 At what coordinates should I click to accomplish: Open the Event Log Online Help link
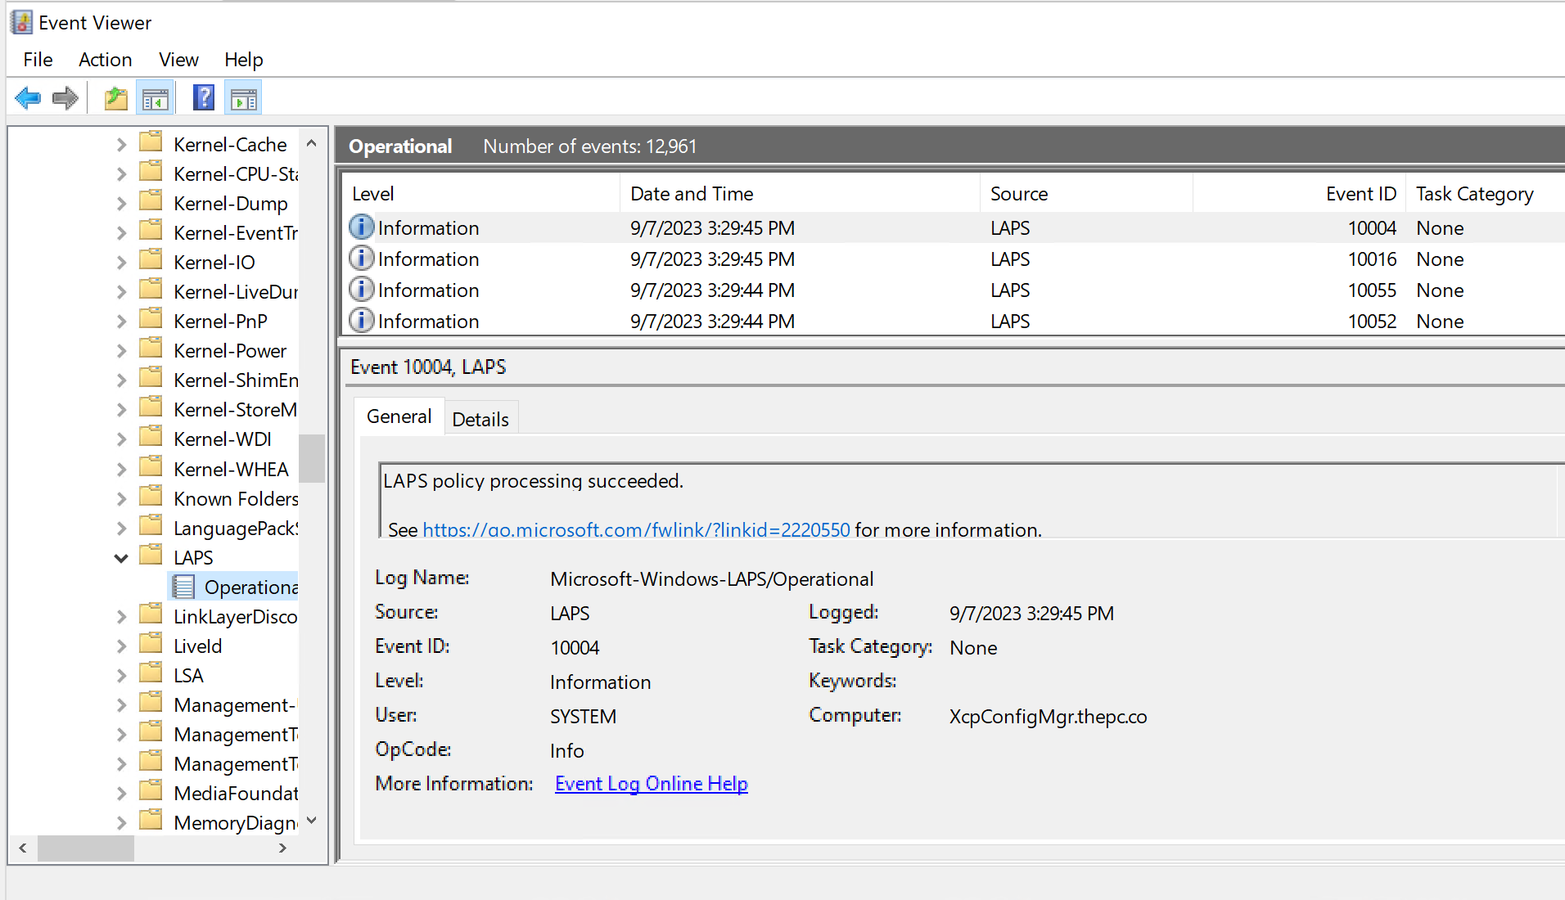[651, 784]
